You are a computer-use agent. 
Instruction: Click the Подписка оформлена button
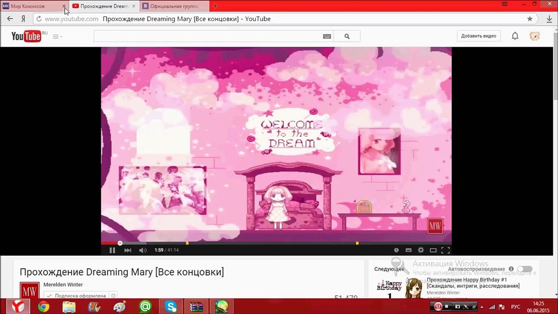[76, 296]
